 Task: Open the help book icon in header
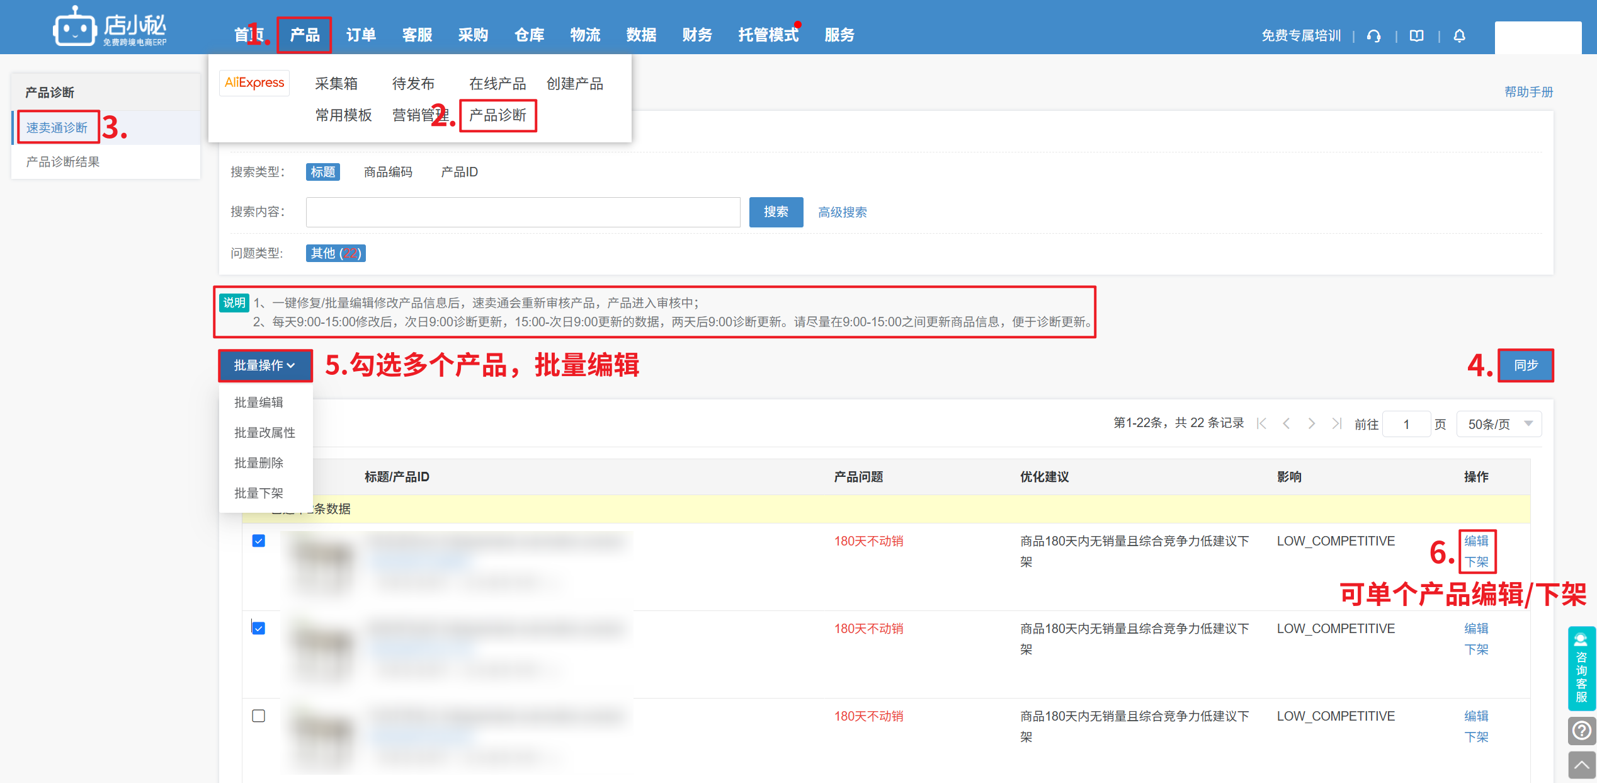click(x=1416, y=36)
